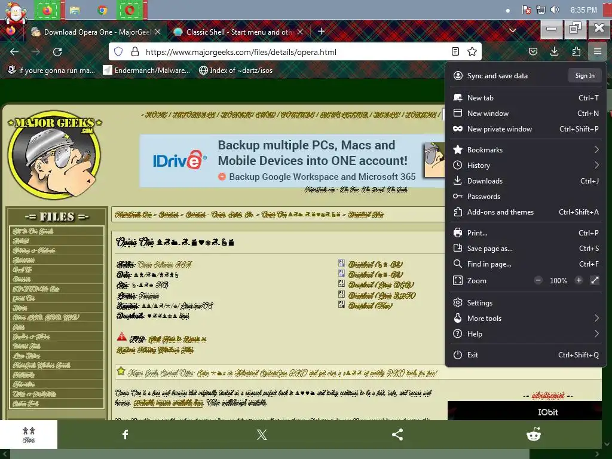This screenshot has height=459, width=612.
Task: Open Downloads from the menu
Action: point(526,181)
